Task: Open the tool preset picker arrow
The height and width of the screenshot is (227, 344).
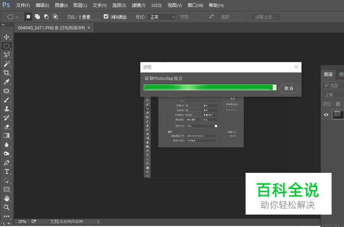Action: pos(17,17)
